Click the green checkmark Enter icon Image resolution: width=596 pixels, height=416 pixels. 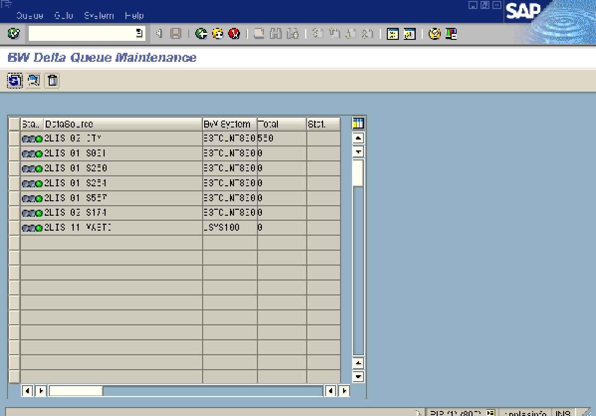(13, 33)
